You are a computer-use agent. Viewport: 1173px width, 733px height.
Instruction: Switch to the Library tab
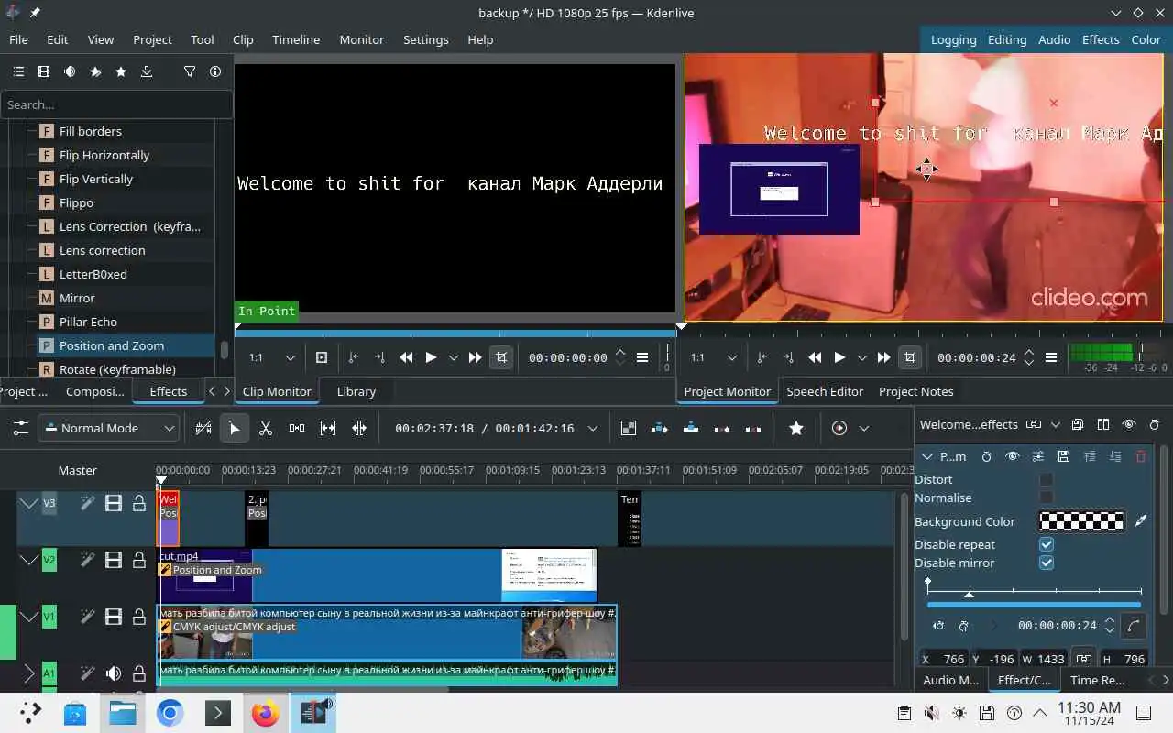(356, 391)
